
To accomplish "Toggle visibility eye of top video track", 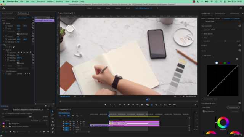I will 74,121.
